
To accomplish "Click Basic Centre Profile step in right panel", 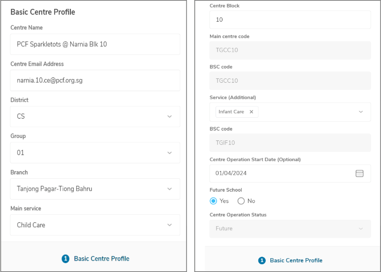I will coord(296,261).
